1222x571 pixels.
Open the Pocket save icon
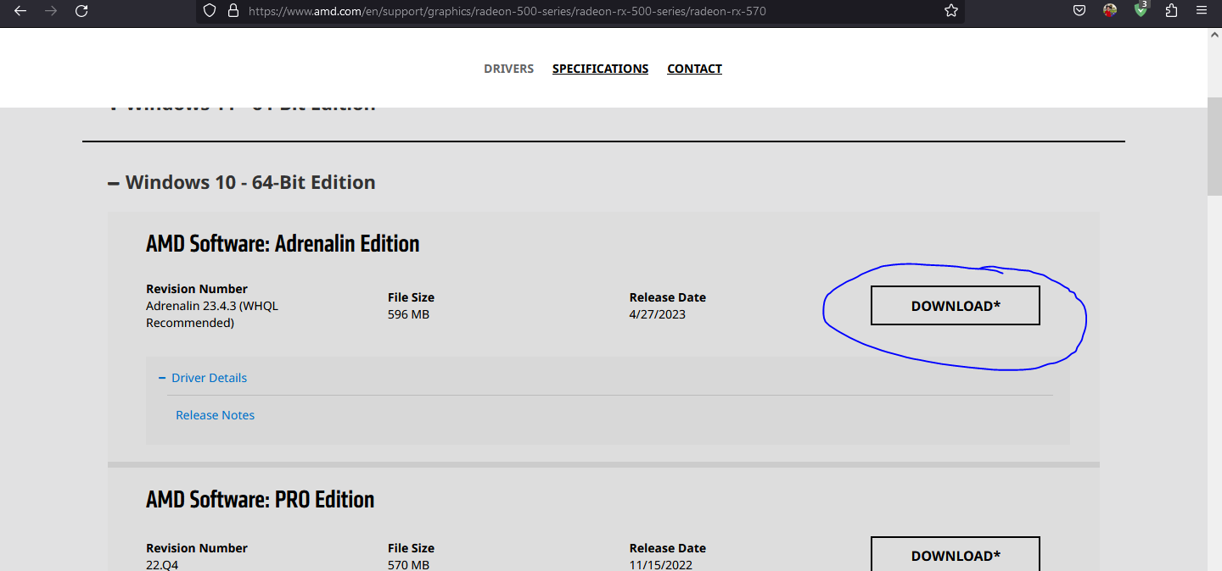coord(1079,11)
